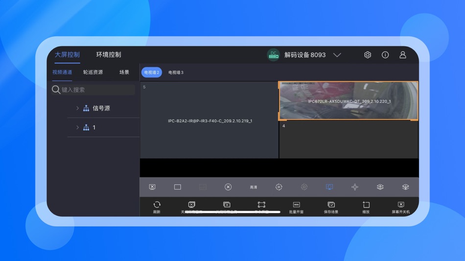465x261 pixels.
Task: Toggle the blue highlighted monitor icon
Action: pyautogui.click(x=329, y=187)
